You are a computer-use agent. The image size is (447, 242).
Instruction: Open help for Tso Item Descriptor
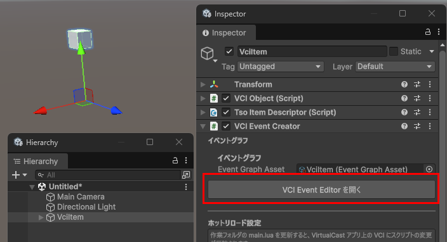point(404,112)
